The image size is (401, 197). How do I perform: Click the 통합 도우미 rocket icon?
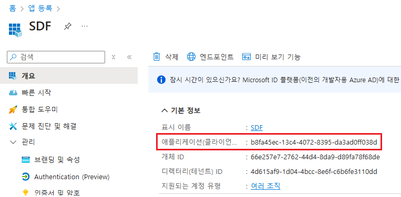[13, 110]
